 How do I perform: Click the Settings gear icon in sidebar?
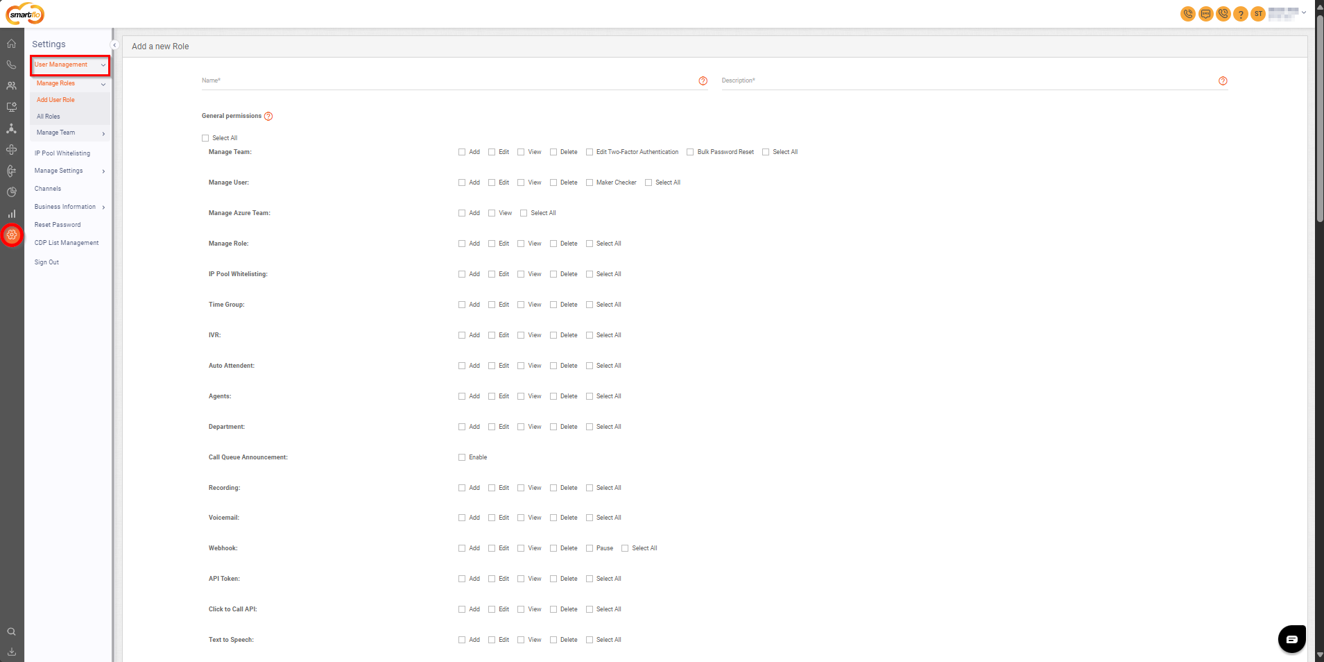[12, 235]
